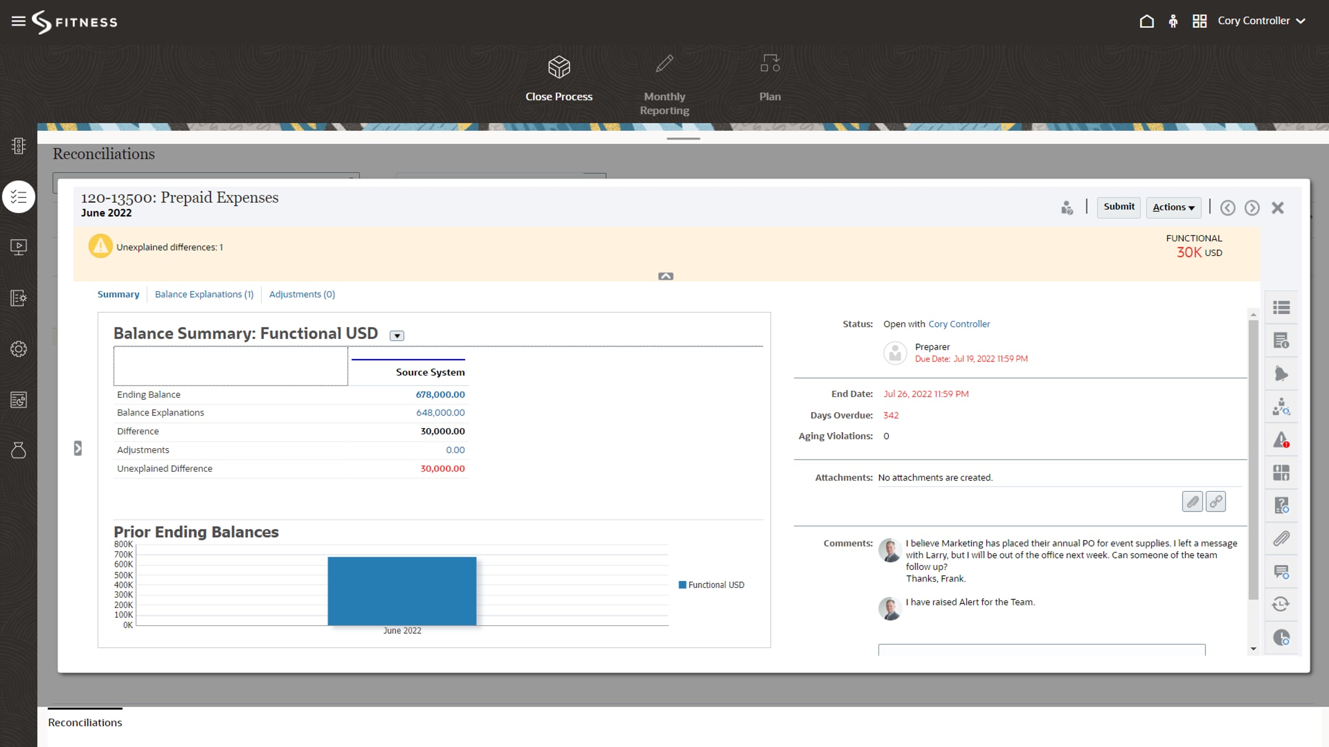This screenshot has width=1329, height=747.
Task: Click the new comment input field
Action: (x=1041, y=650)
